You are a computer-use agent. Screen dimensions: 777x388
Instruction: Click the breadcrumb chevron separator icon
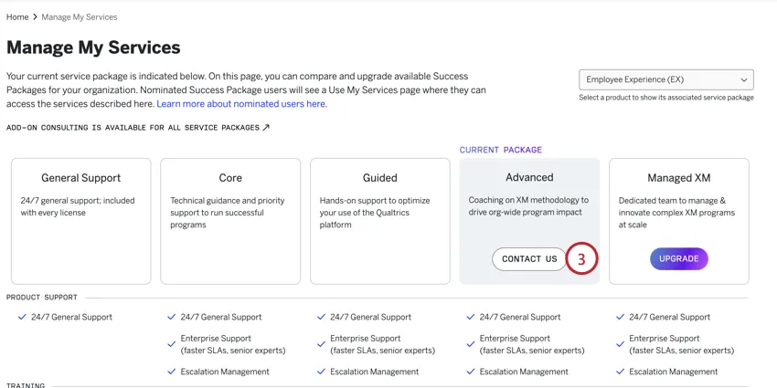point(35,17)
